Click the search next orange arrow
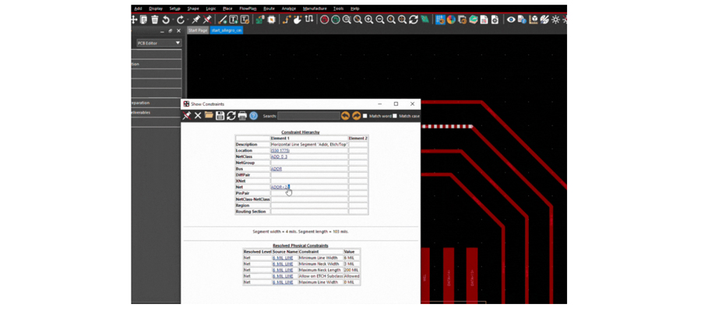The height and width of the screenshot is (311, 701). pyautogui.click(x=356, y=116)
